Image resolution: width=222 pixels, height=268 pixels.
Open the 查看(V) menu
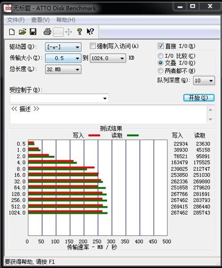tap(40, 20)
